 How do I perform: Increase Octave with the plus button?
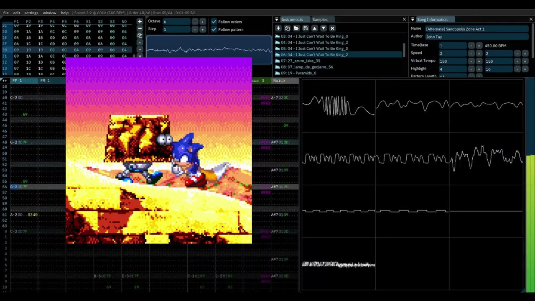click(x=203, y=21)
